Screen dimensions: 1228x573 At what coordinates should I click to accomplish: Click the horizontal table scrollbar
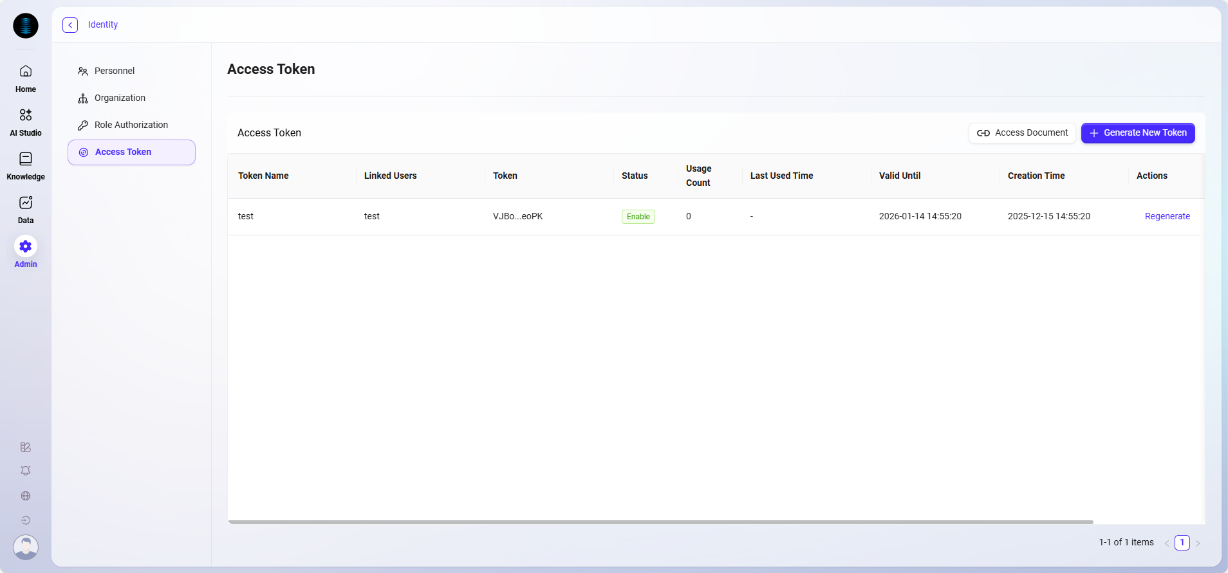pos(660,522)
